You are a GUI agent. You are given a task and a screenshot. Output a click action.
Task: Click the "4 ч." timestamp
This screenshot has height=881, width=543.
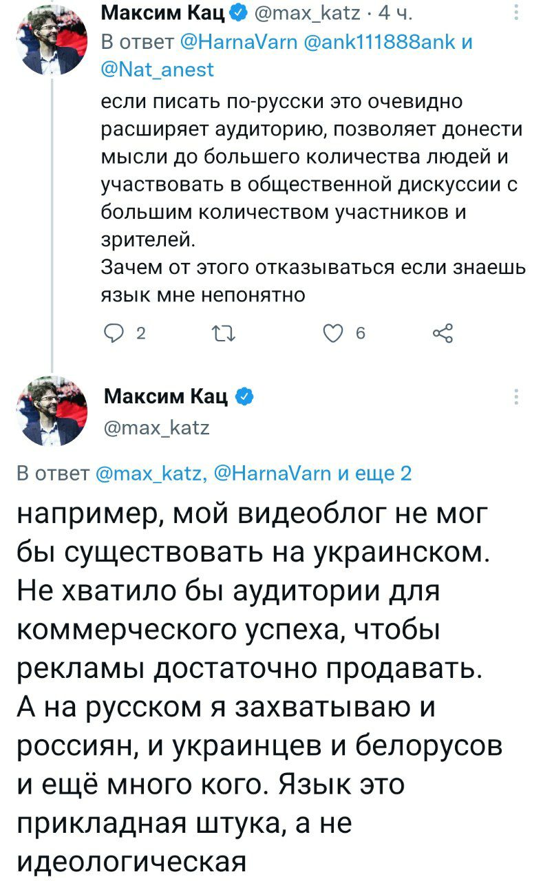point(395,12)
